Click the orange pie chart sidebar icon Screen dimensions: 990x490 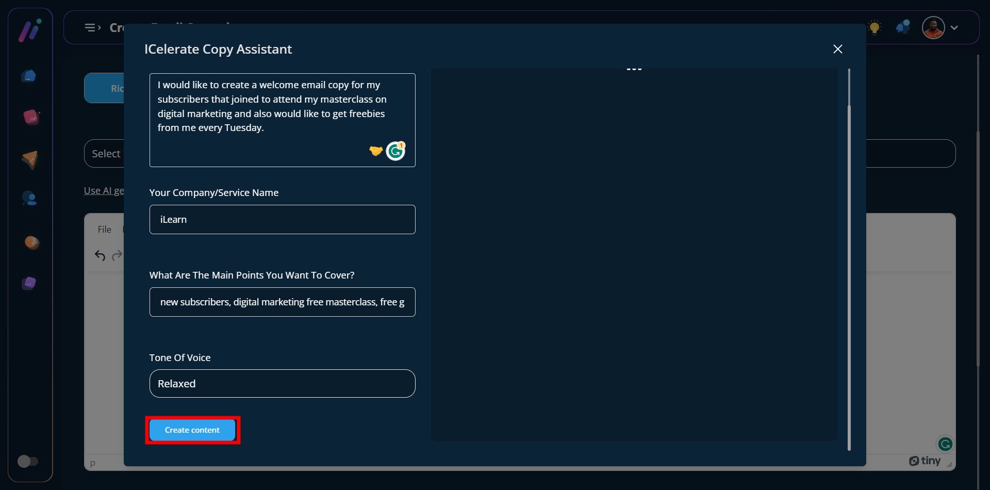click(31, 242)
